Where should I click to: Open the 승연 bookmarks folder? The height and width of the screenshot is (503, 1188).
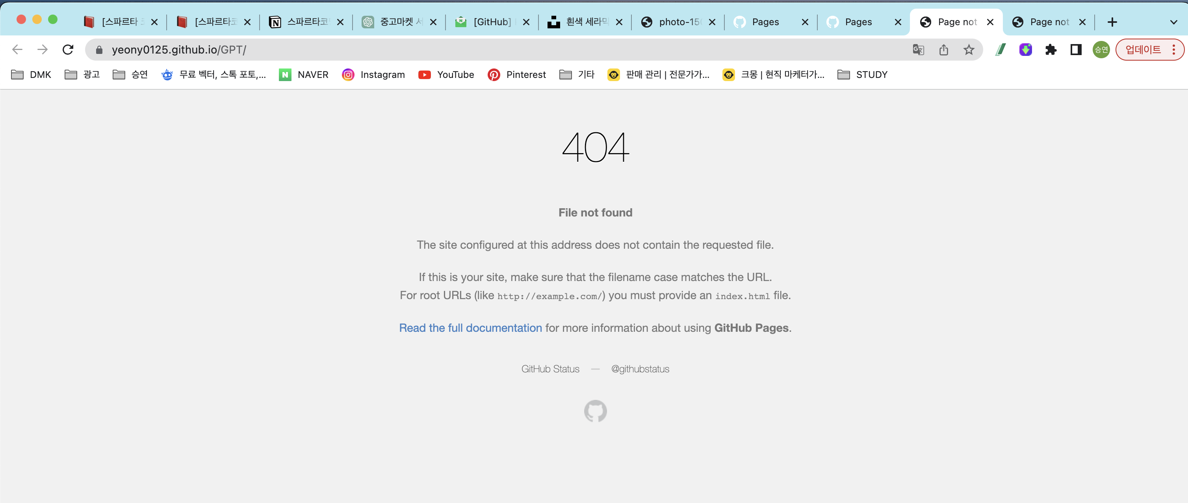pyautogui.click(x=130, y=75)
